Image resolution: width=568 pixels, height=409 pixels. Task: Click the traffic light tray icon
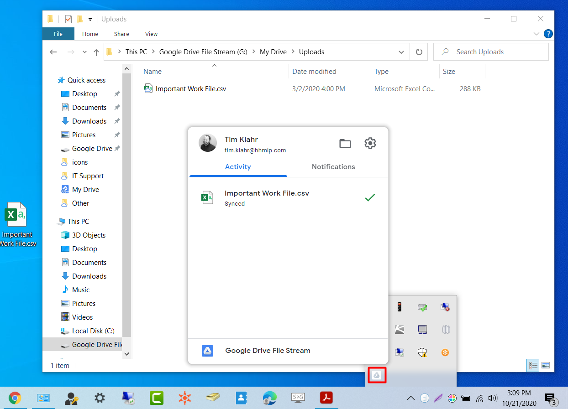400,307
